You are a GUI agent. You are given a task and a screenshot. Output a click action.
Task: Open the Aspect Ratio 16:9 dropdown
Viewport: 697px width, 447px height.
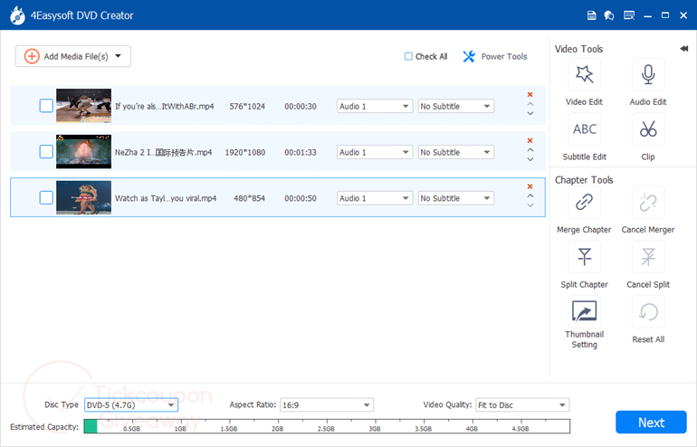pos(327,404)
